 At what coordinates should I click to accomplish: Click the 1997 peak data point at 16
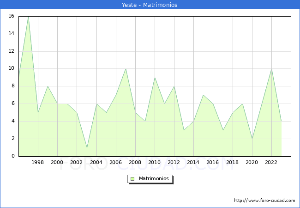coord(28,16)
